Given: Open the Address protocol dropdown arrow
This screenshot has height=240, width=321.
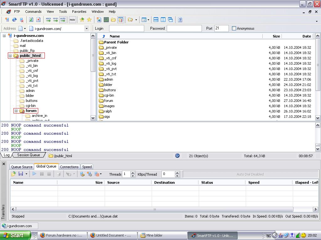Looking at the screenshot, I should pyautogui.click(x=25, y=28).
